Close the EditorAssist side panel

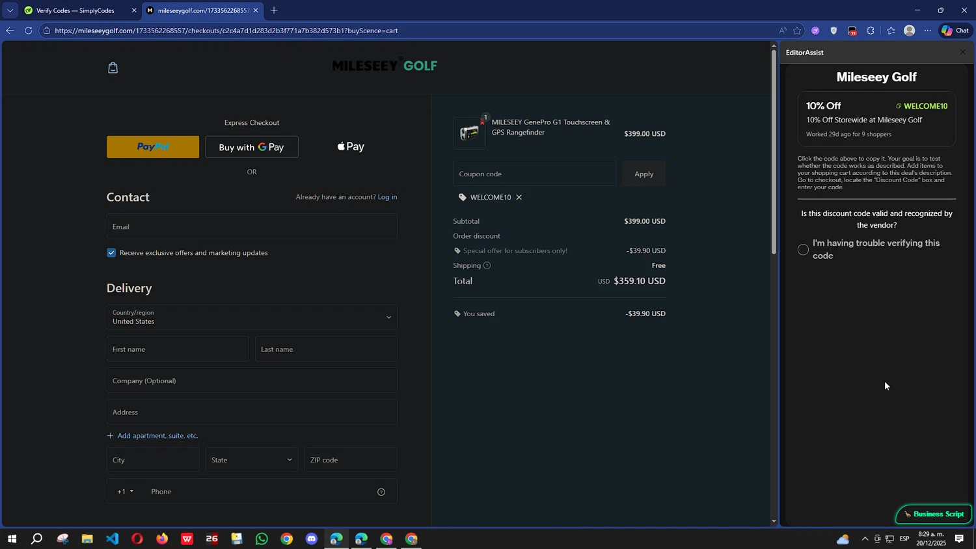[x=962, y=52]
